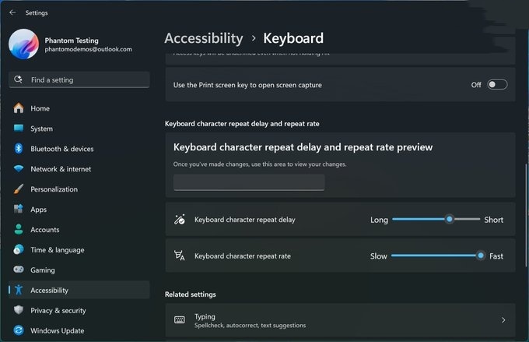Viewport: 529px width, 342px height.
Task: Click the phantomodemos@outlook.com email text
Action: coord(89,49)
